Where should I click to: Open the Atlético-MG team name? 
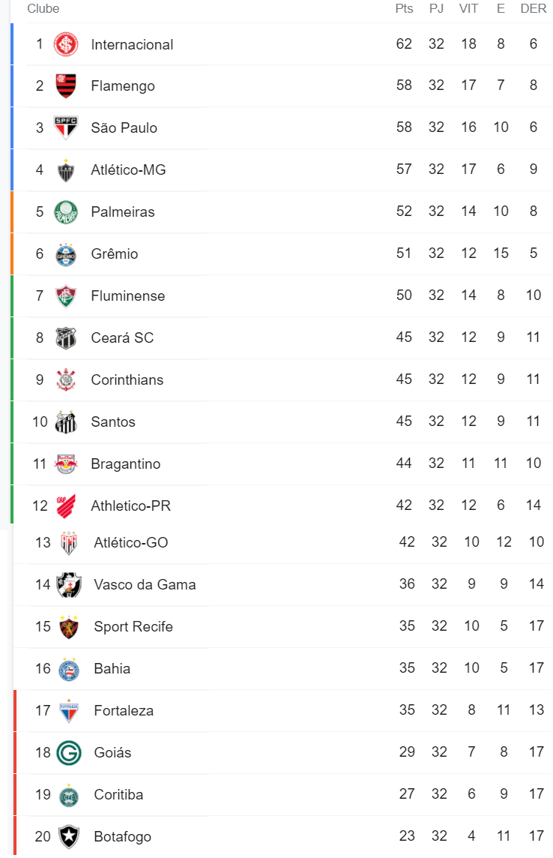click(x=128, y=170)
